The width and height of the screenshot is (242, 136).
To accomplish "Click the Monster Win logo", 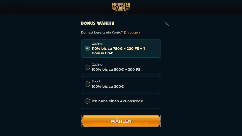I will pos(121,7).
